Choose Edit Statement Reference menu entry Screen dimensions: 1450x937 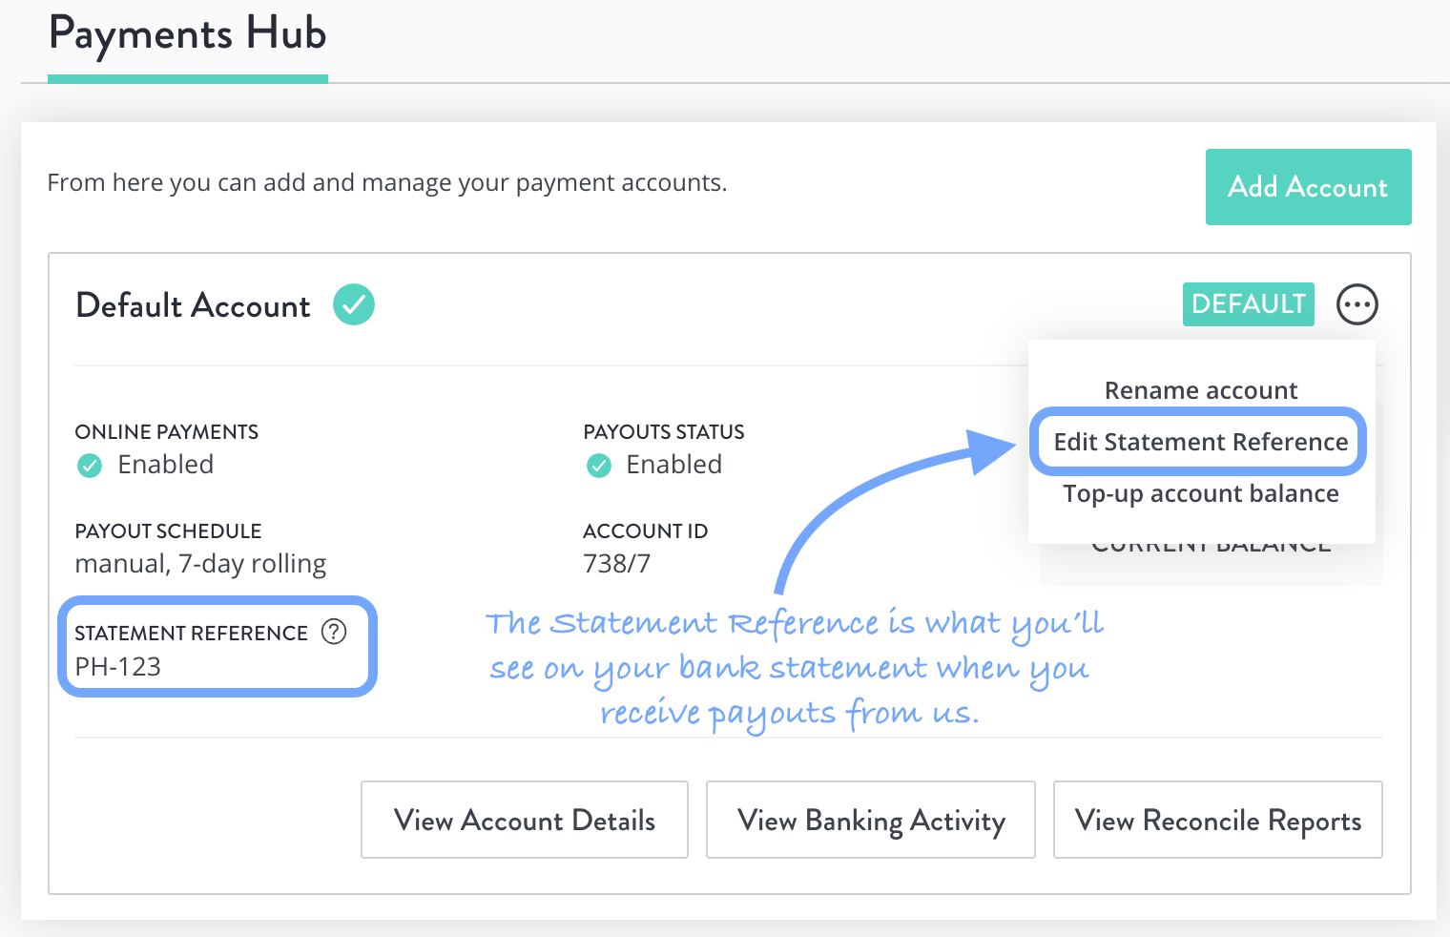(x=1200, y=442)
